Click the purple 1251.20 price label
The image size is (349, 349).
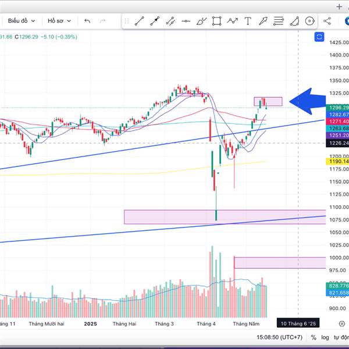click(x=337, y=136)
